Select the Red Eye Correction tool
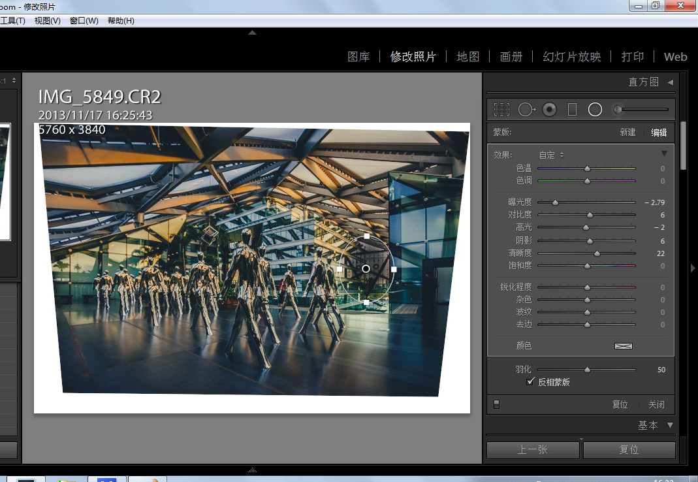698x482 pixels. [x=549, y=109]
